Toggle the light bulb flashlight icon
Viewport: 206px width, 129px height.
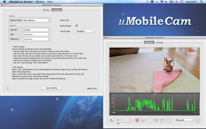point(124,120)
